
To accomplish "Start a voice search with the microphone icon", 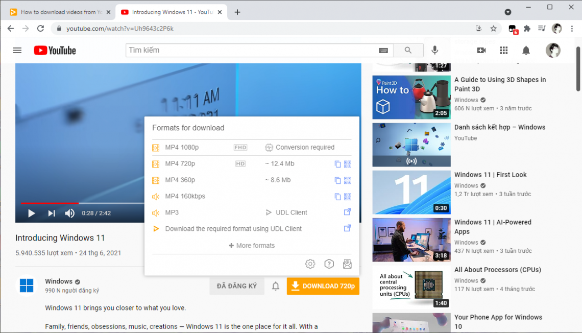I will [435, 50].
